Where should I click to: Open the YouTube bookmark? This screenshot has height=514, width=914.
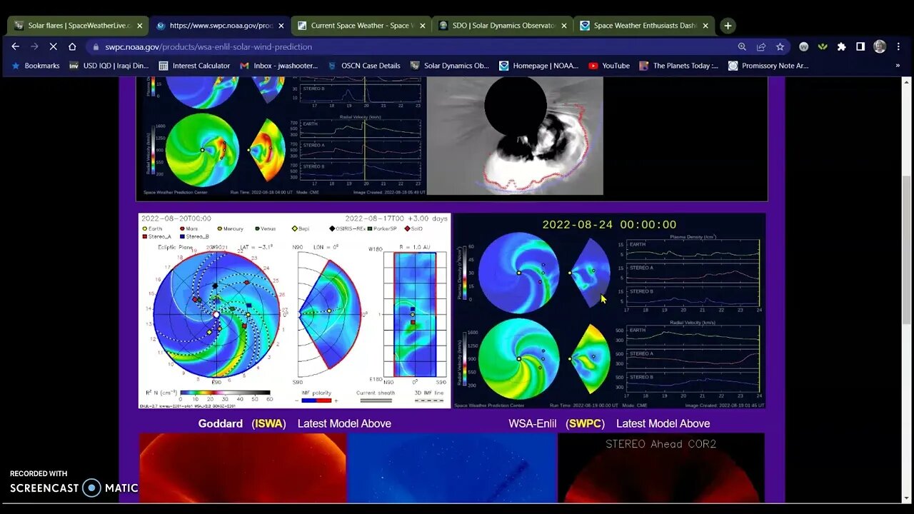pos(609,66)
